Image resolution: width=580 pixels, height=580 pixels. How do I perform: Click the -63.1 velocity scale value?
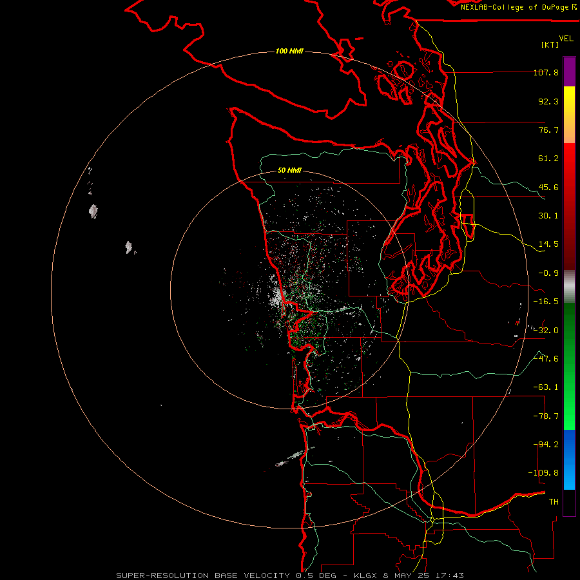coord(546,387)
